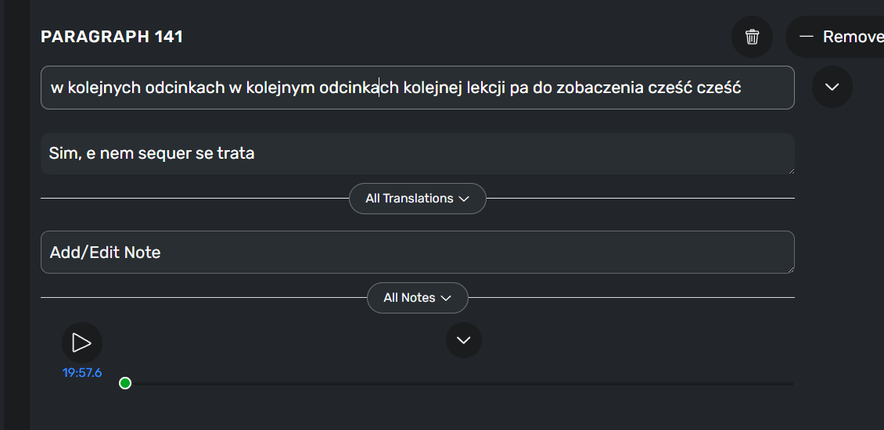Viewport: 884px width, 430px height.
Task: Click the first word "Sim" in the translation
Action: (62, 153)
